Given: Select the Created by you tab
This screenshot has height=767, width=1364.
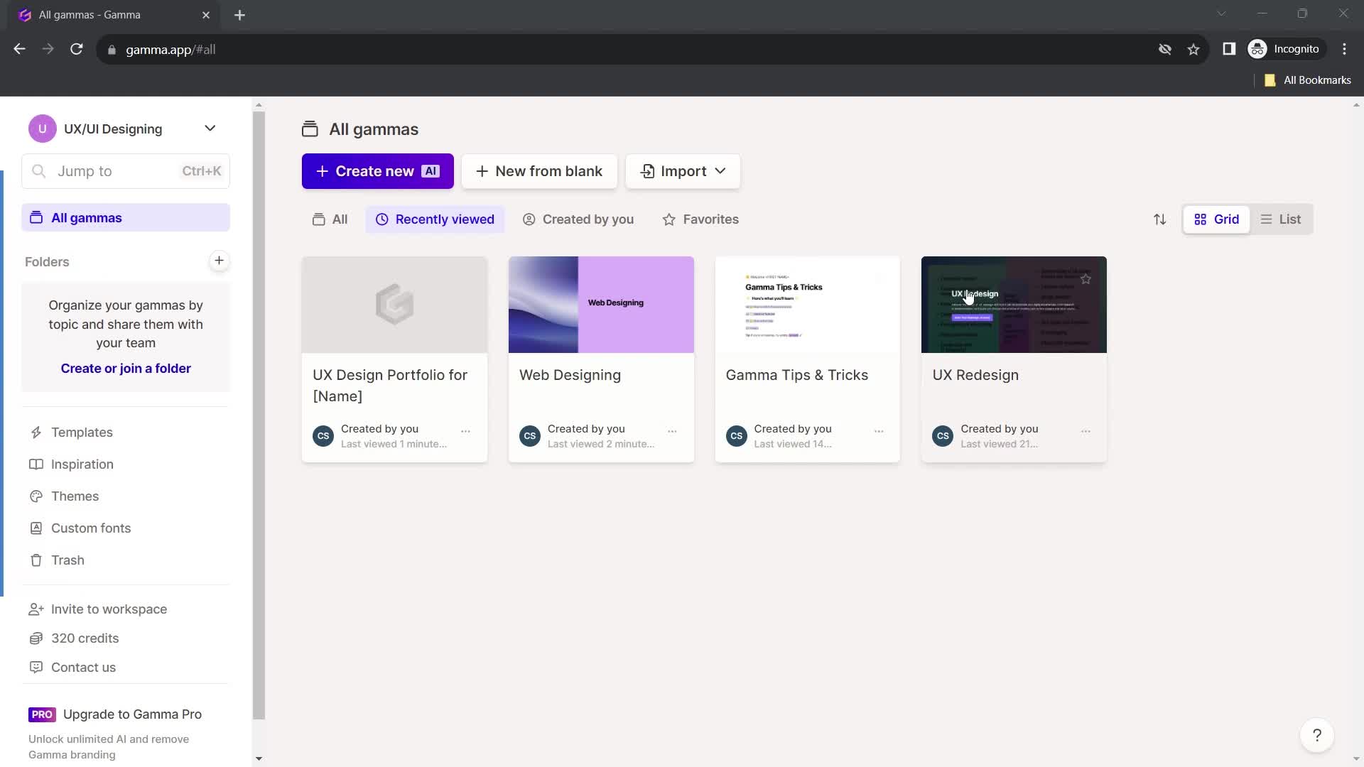Looking at the screenshot, I should click(x=588, y=218).
